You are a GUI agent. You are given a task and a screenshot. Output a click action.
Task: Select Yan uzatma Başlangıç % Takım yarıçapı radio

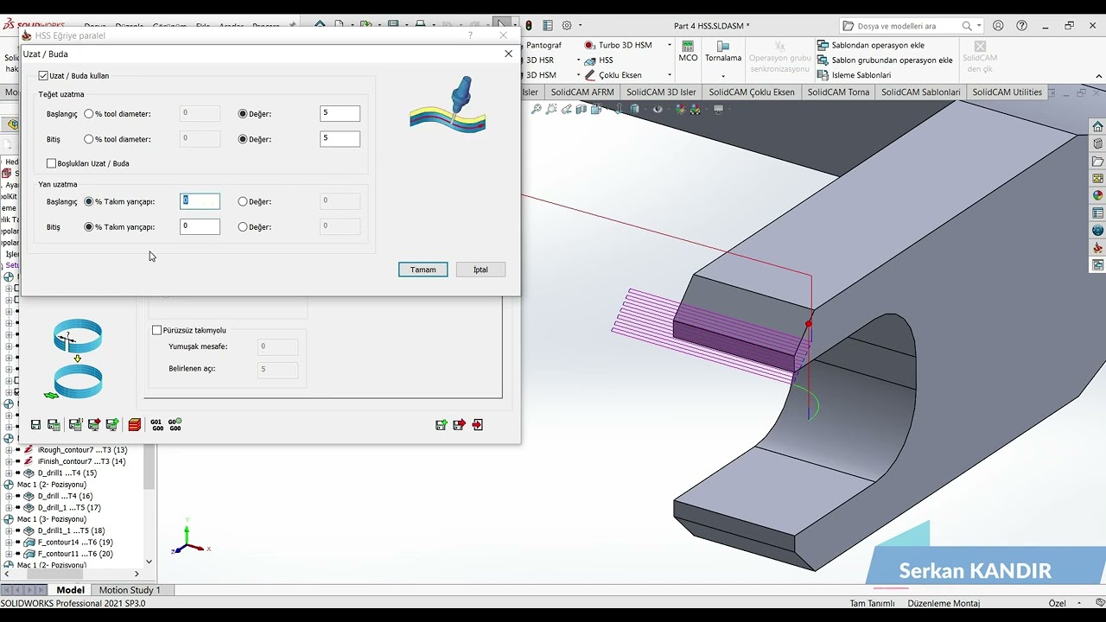click(x=88, y=201)
